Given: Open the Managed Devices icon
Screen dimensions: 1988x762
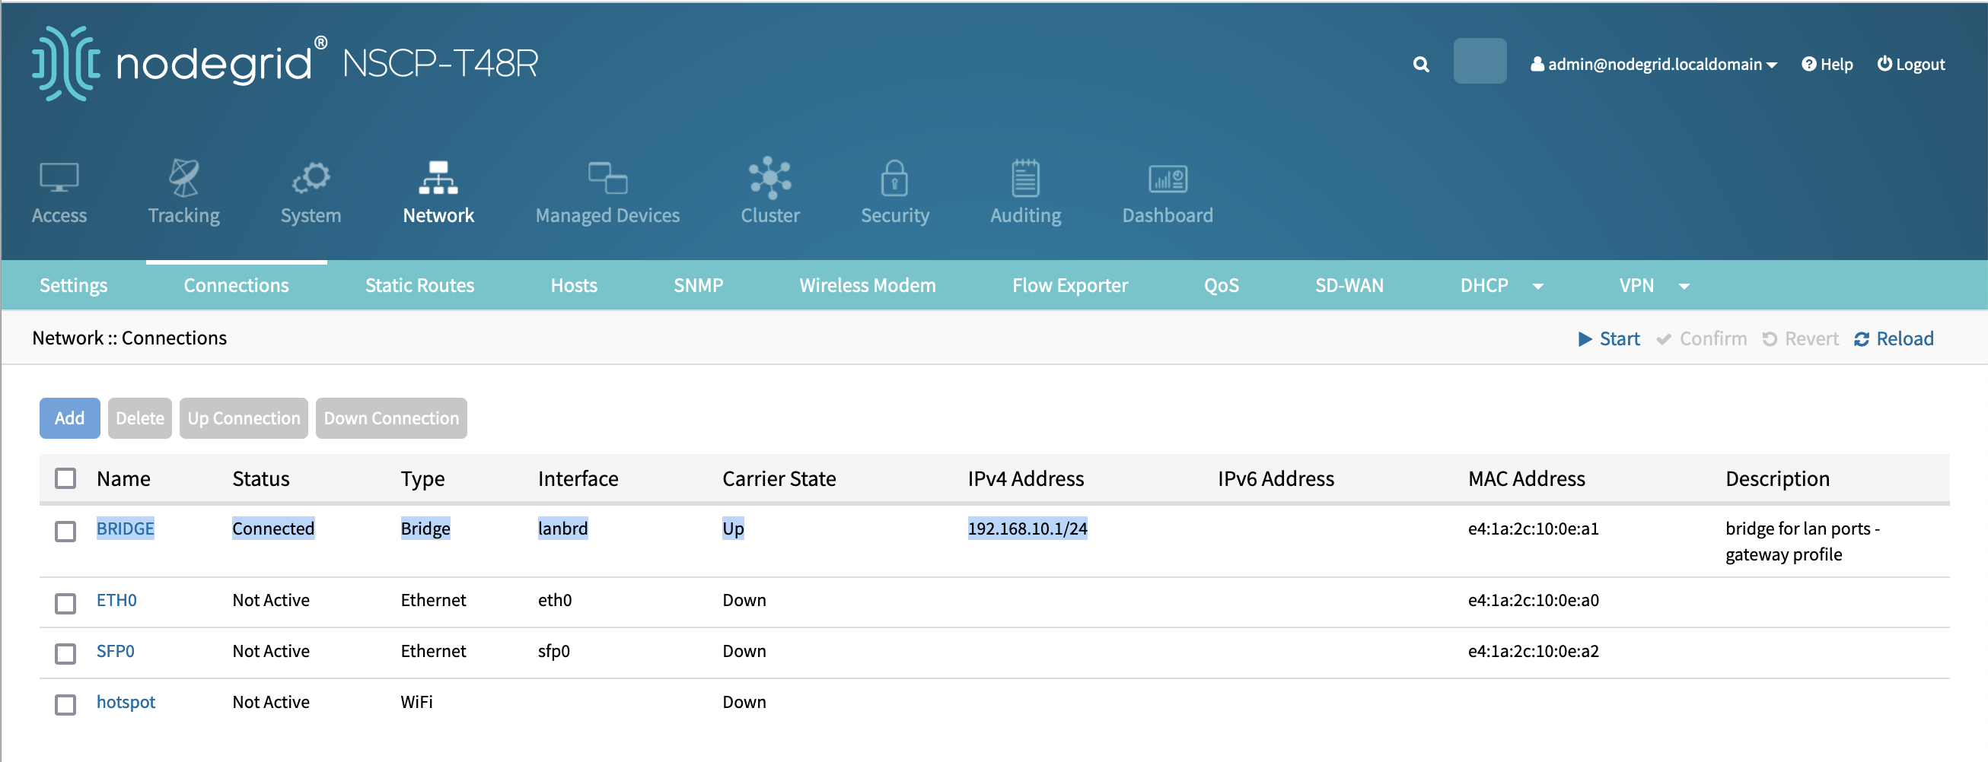Looking at the screenshot, I should (x=607, y=178).
